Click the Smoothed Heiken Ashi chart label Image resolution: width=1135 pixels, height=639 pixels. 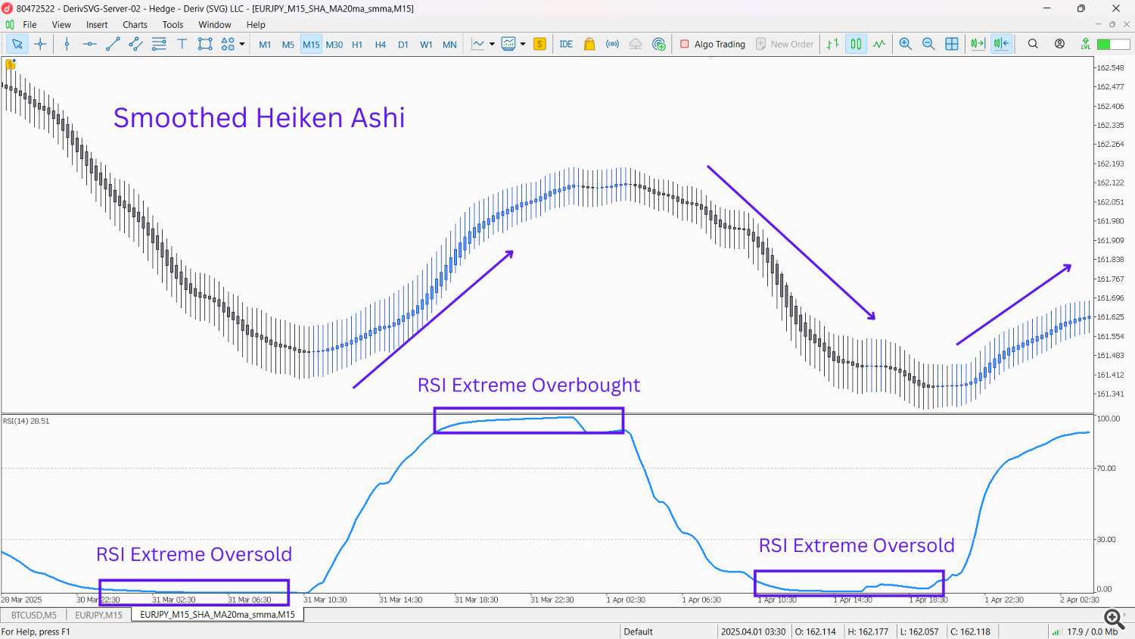tap(259, 118)
